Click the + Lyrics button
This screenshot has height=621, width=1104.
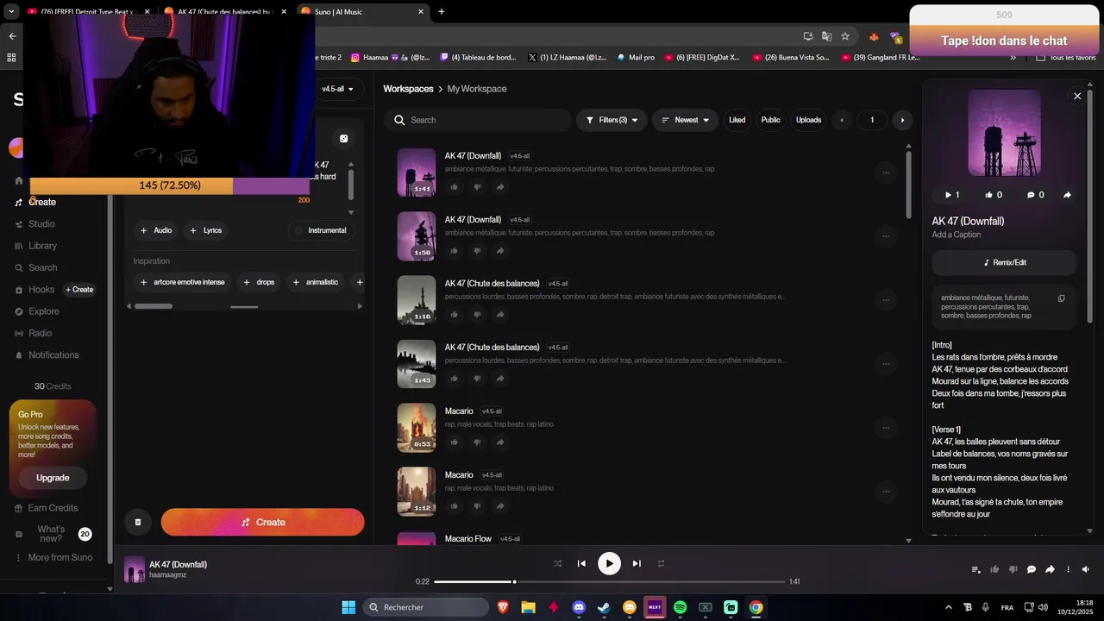click(206, 230)
